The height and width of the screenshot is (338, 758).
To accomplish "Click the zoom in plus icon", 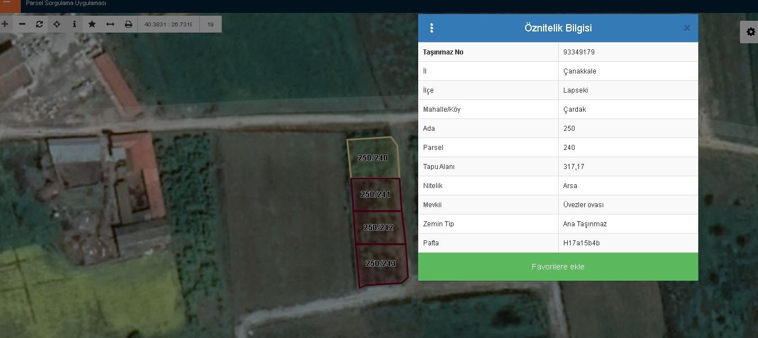I will 5,24.
